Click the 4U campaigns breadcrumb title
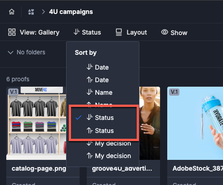Image resolution: width=223 pixels, height=185 pixels. (71, 12)
